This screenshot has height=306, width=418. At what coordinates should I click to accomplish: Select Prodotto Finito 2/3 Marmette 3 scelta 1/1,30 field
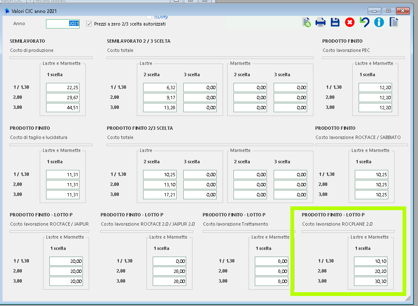click(290, 175)
